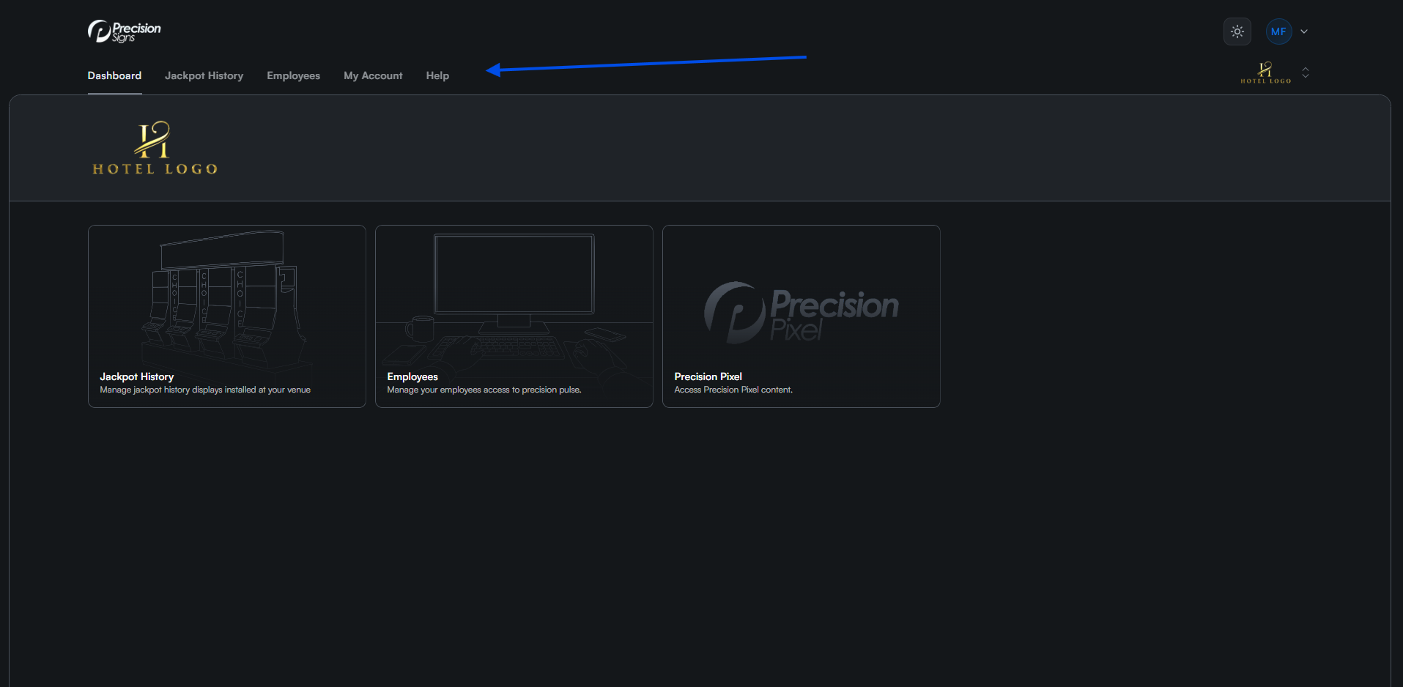Switch to the Dashboard tab

coord(114,75)
